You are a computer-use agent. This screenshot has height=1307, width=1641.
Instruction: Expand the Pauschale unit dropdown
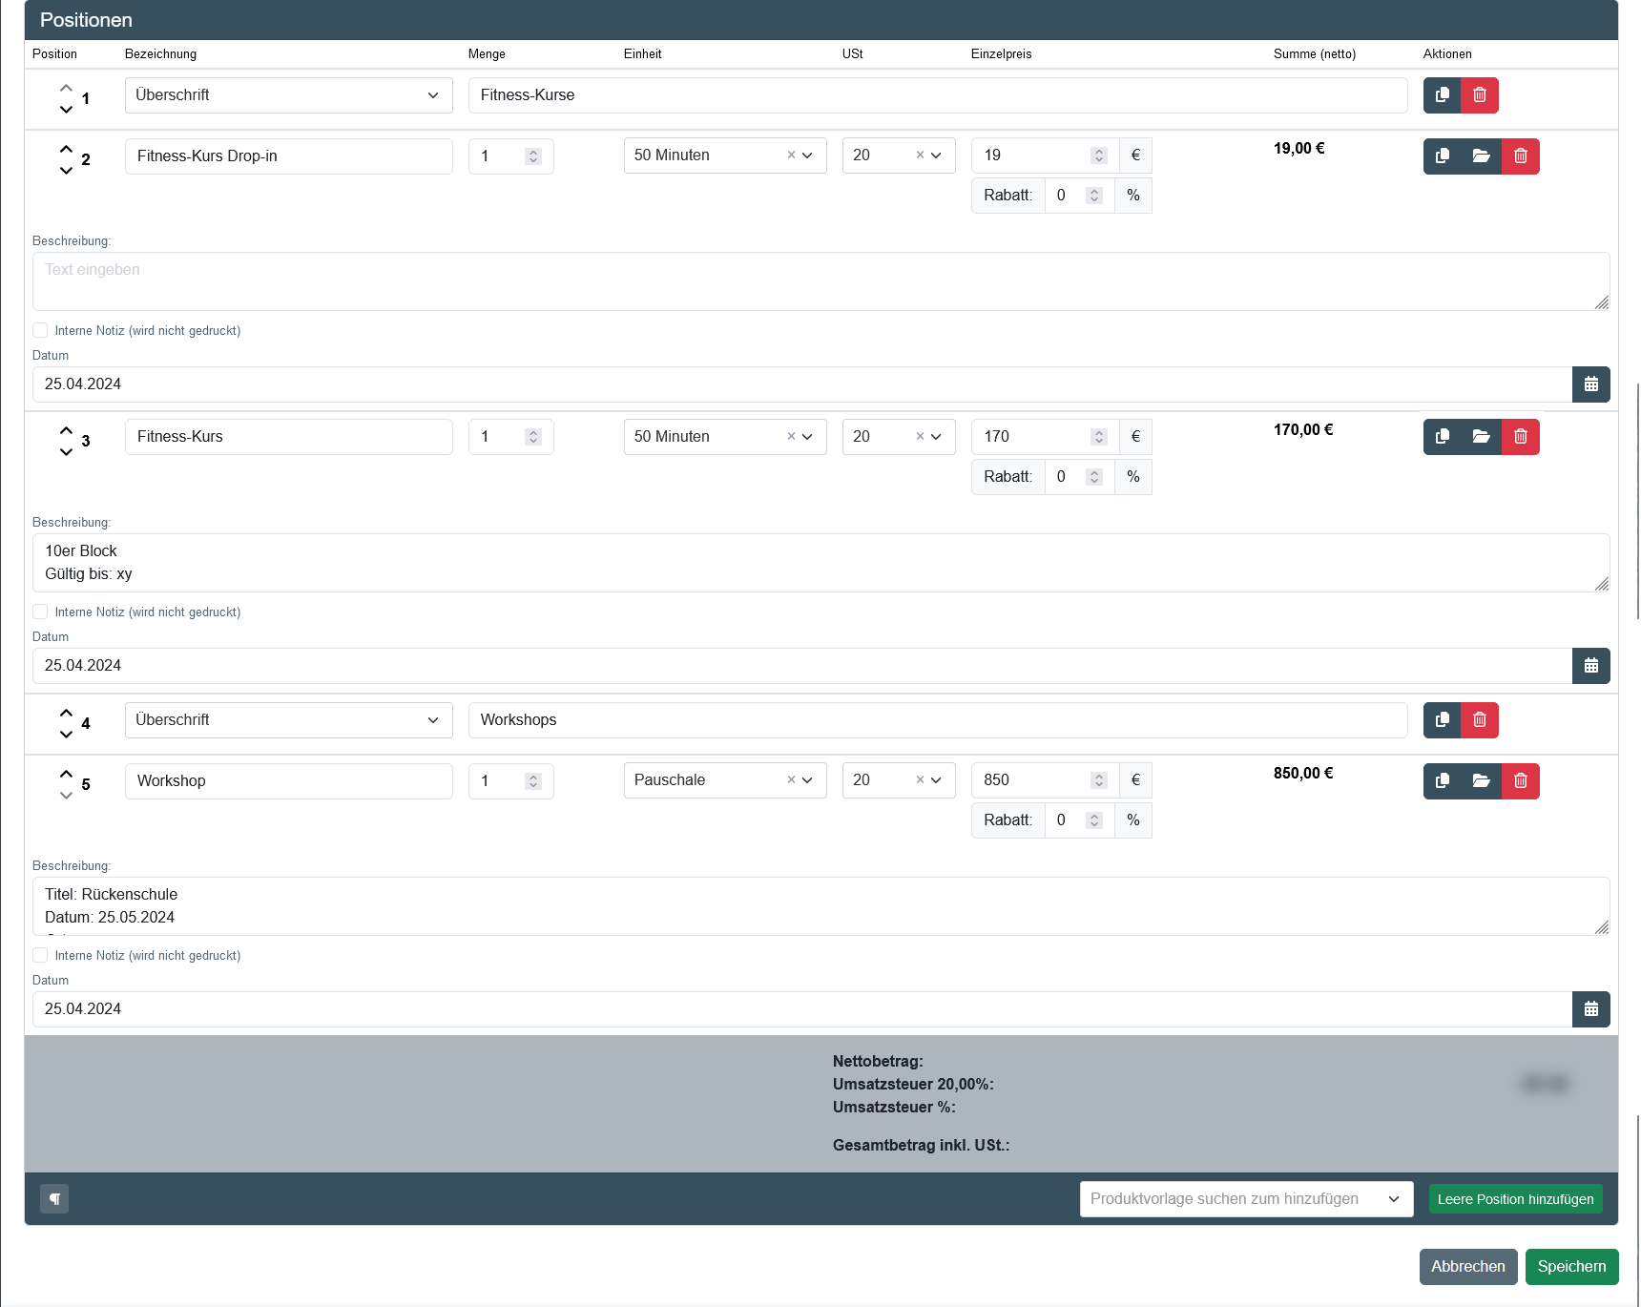(x=807, y=780)
